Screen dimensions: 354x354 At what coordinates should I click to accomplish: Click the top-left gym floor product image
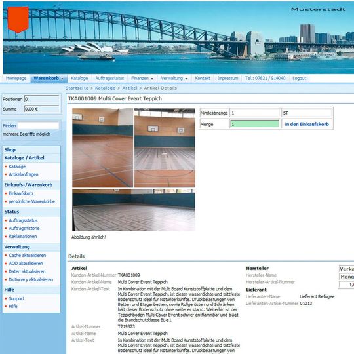click(x=102, y=148)
